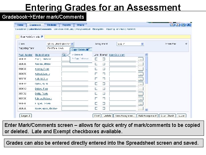The height and width of the screenshot is (155, 206).
Task: Open the Assignment List submenu link
Action: (x=83, y=29)
